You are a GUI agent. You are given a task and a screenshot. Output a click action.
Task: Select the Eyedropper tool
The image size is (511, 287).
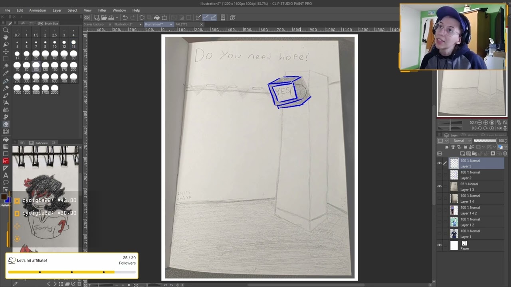6,74
